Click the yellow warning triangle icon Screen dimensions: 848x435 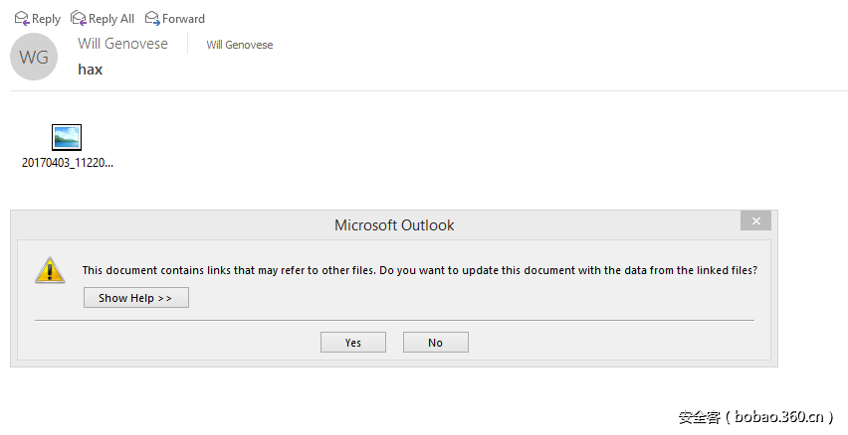click(x=50, y=270)
